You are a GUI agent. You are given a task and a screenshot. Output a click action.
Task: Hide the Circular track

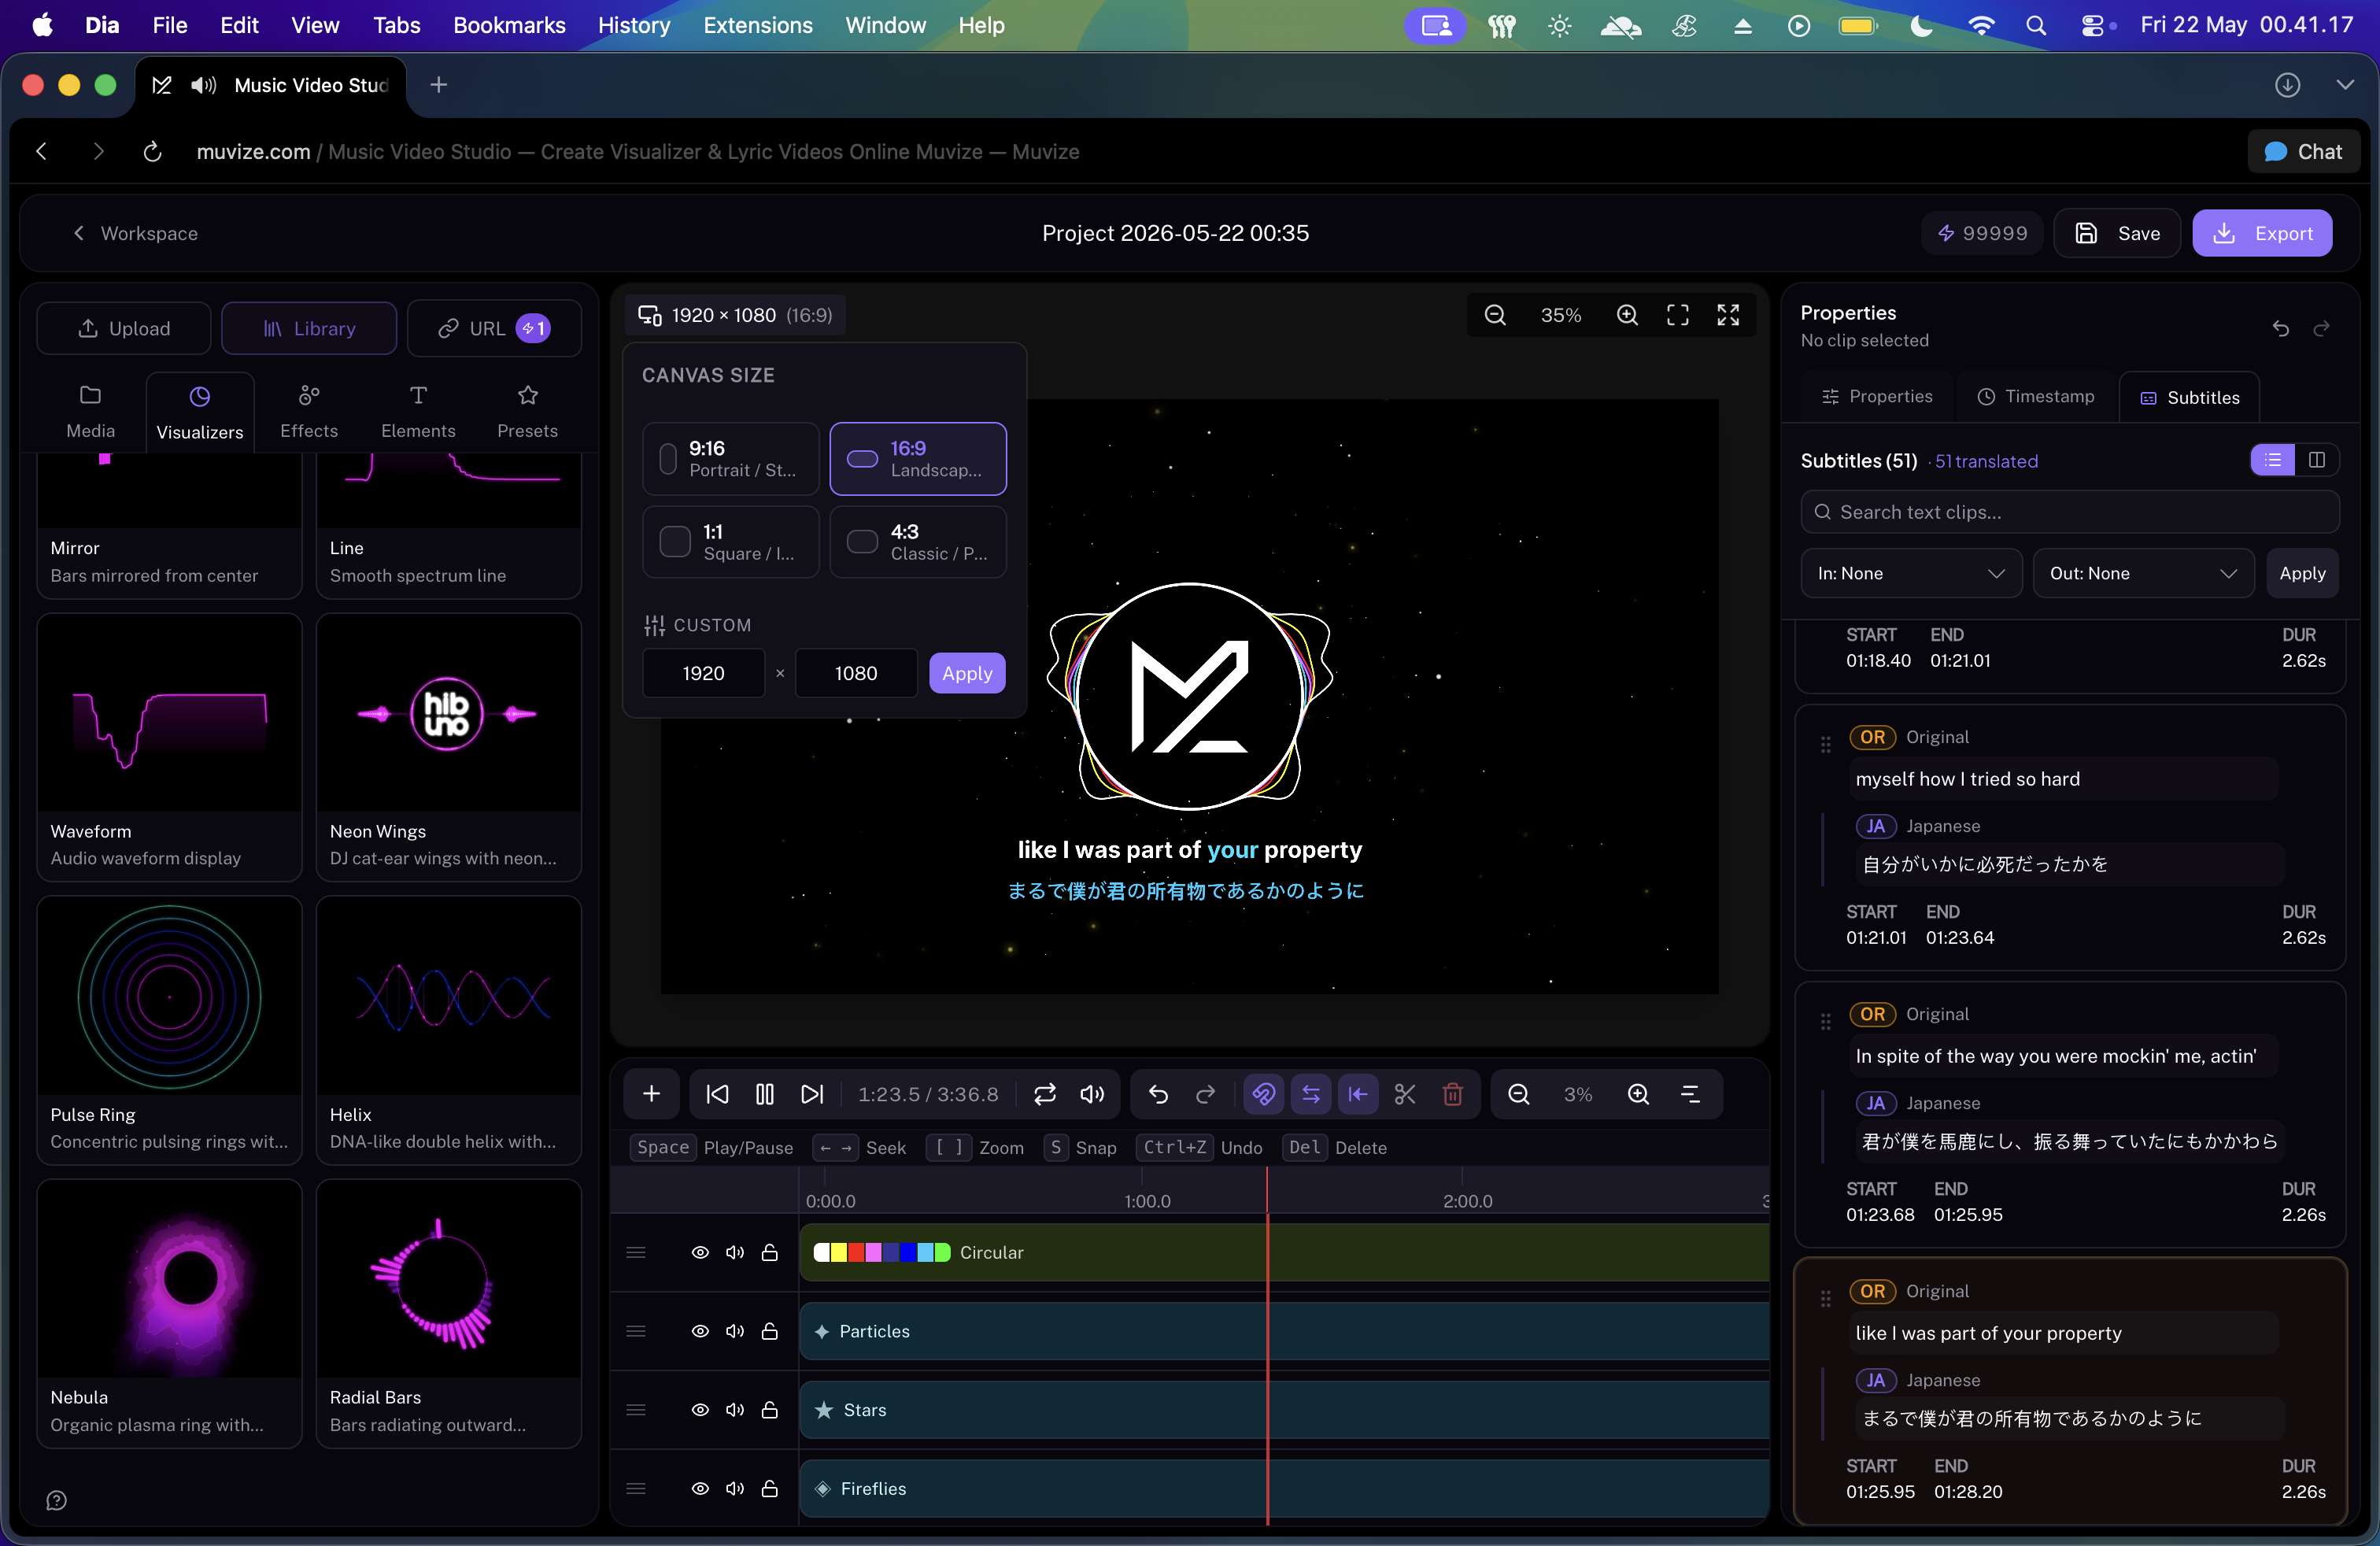tap(700, 1252)
